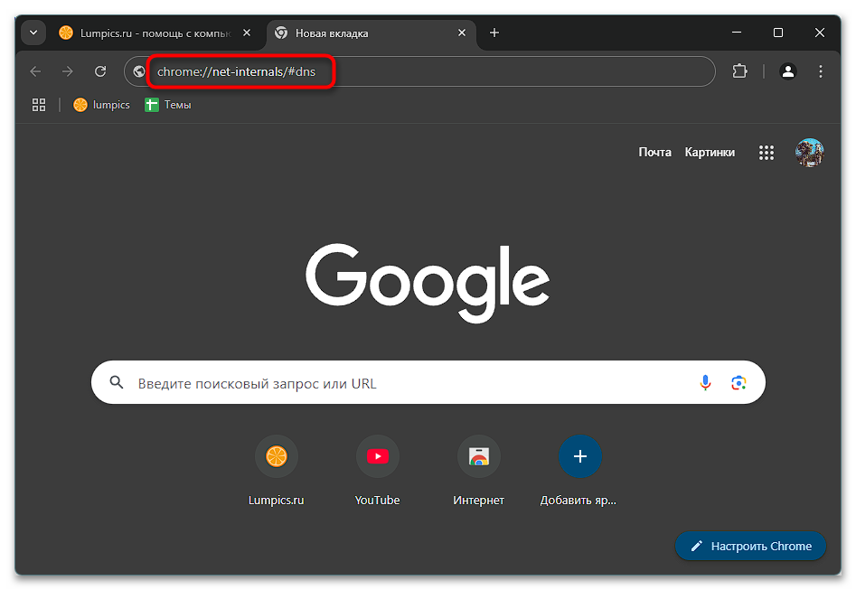Open the Extensions puzzle icon
The image size is (856, 590).
(x=739, y=71)
